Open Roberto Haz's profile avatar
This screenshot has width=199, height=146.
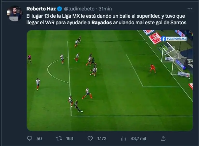coord(15,13)
